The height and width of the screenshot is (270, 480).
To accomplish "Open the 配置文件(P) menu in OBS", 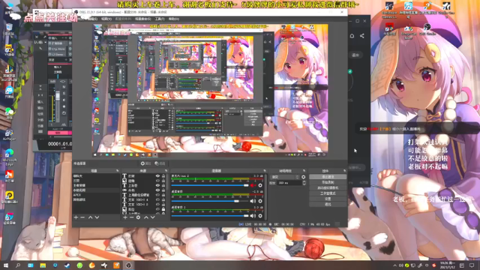I will tap(123, 19).
